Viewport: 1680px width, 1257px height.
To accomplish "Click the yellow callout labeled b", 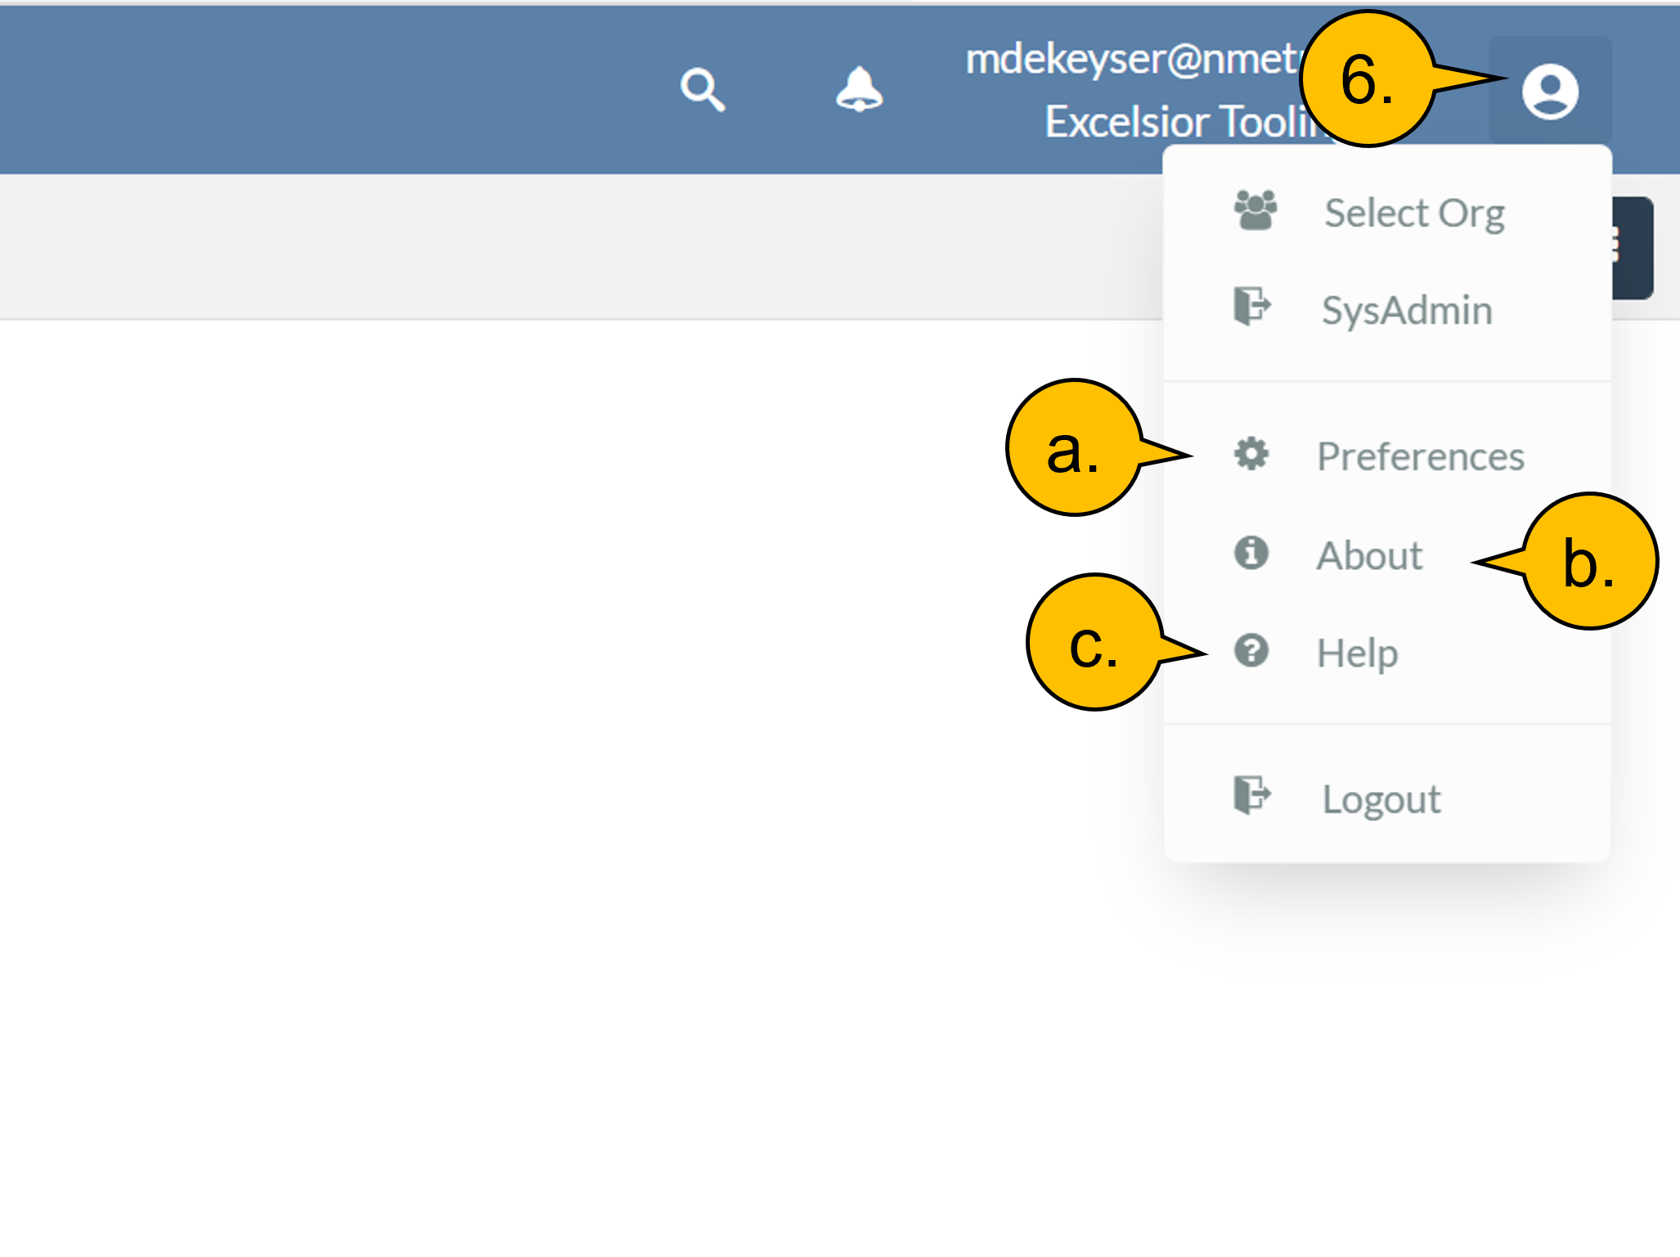I will pos(1589,562).
